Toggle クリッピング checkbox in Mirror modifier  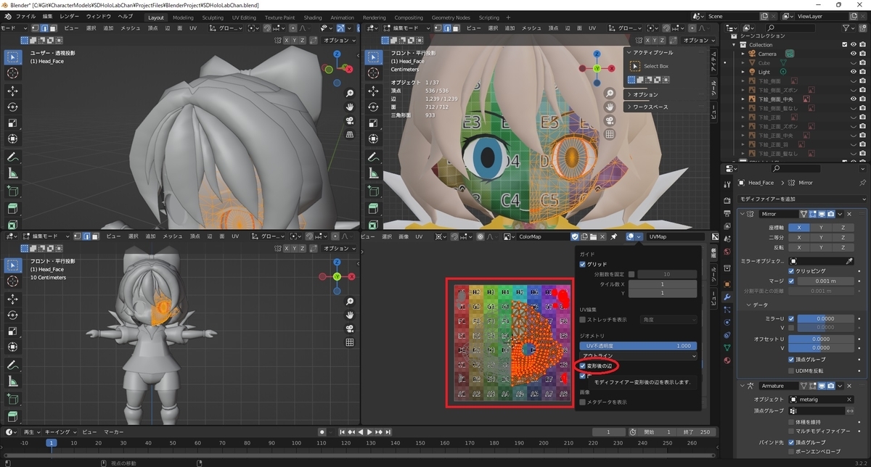click(x=792, y=270)
